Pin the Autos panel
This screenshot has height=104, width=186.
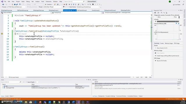88,80
